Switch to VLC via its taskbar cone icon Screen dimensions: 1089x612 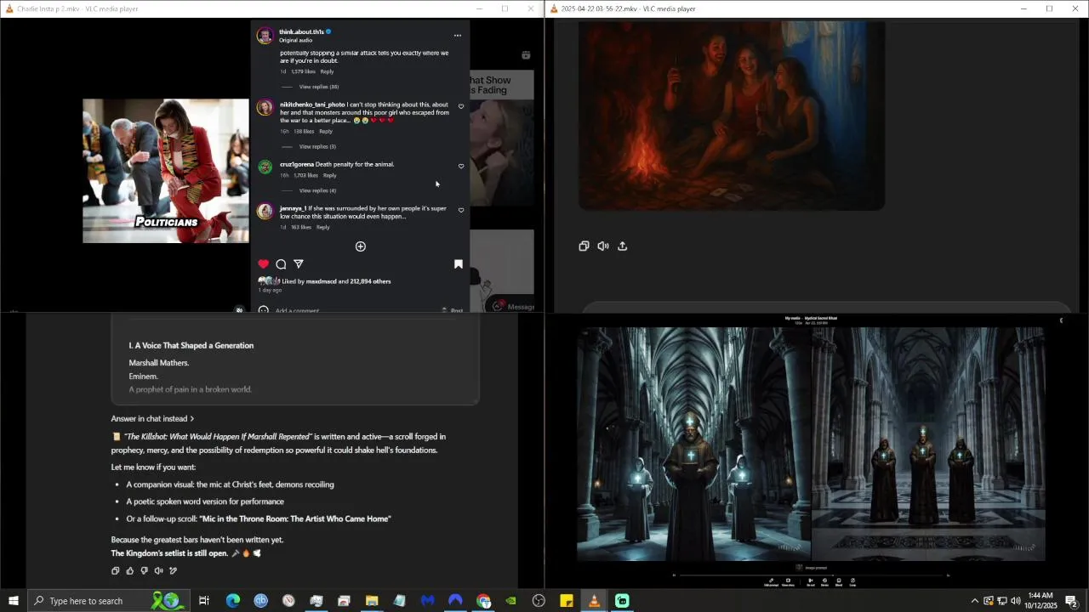coord(594,601)
